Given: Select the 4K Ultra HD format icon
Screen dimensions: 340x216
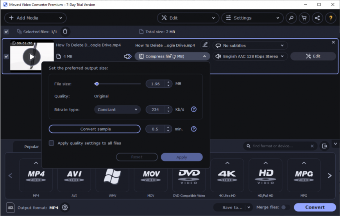Looking at the screenshot, I should tap(227, 175).
